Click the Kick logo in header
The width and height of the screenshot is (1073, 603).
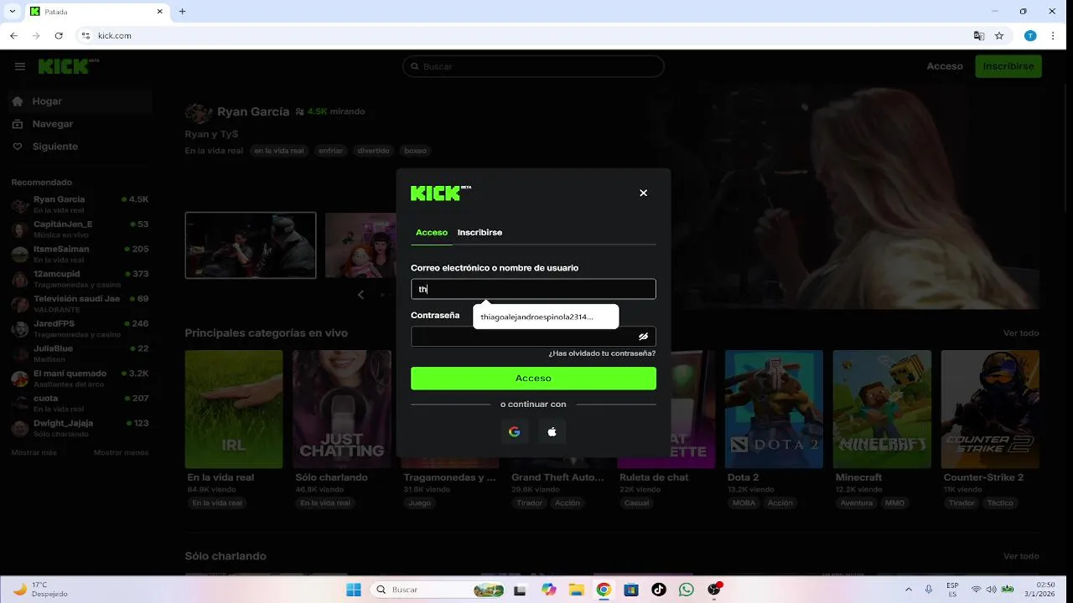68,66
